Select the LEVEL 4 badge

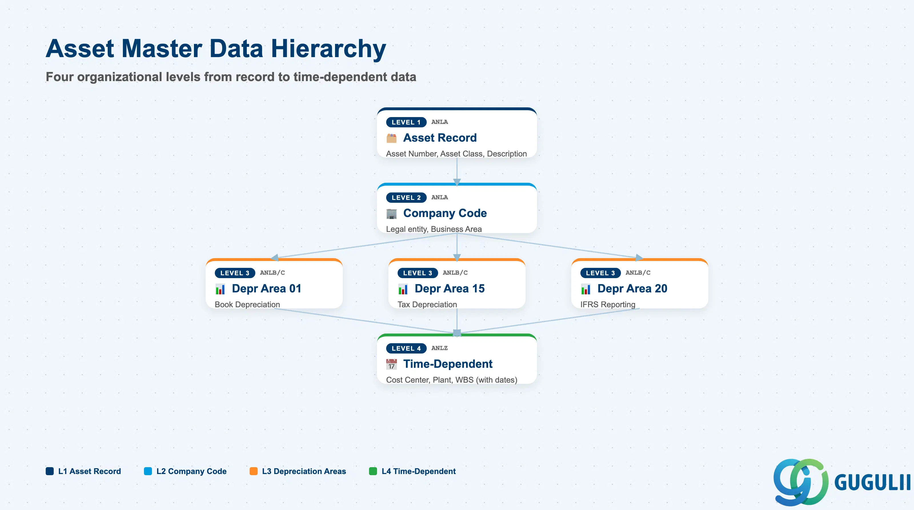[x=406, y=348]
